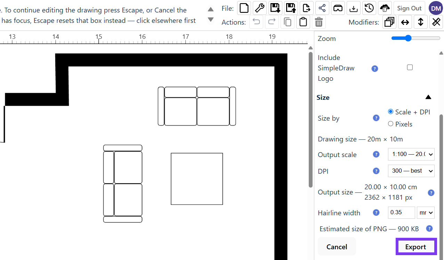Click the Cancel button
This screenshot has height=260, width=444.
tap(337, 247)
